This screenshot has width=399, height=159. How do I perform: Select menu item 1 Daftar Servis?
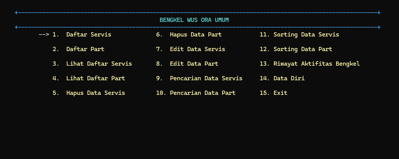89,35
